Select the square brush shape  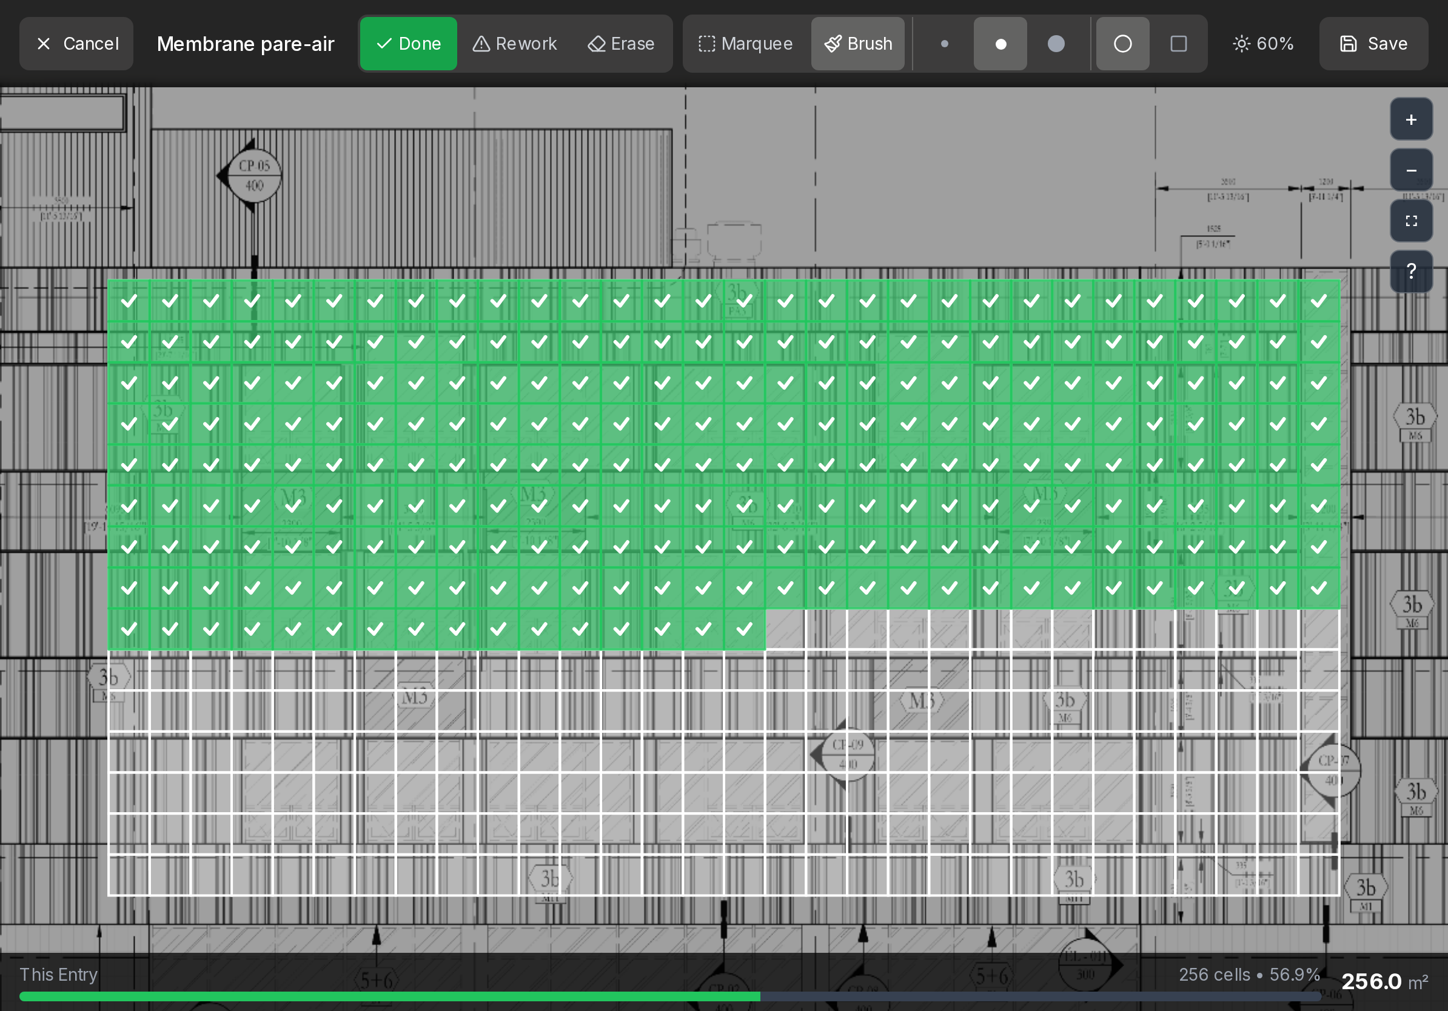point(1179,44)
